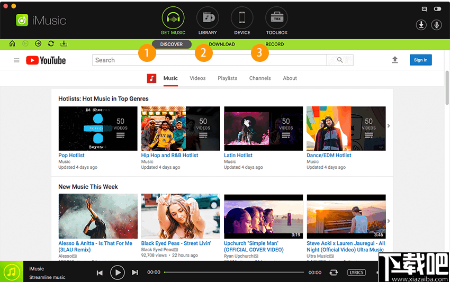Click the Ryan Upchurch channel name

tap(238, 256)
